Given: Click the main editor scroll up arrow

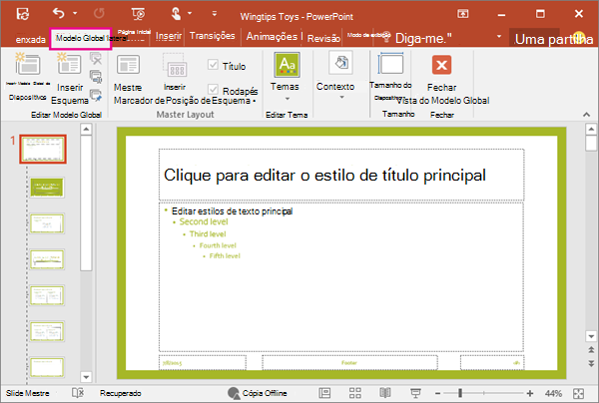Looking at the screenshot, I should (x=591, y=129).
